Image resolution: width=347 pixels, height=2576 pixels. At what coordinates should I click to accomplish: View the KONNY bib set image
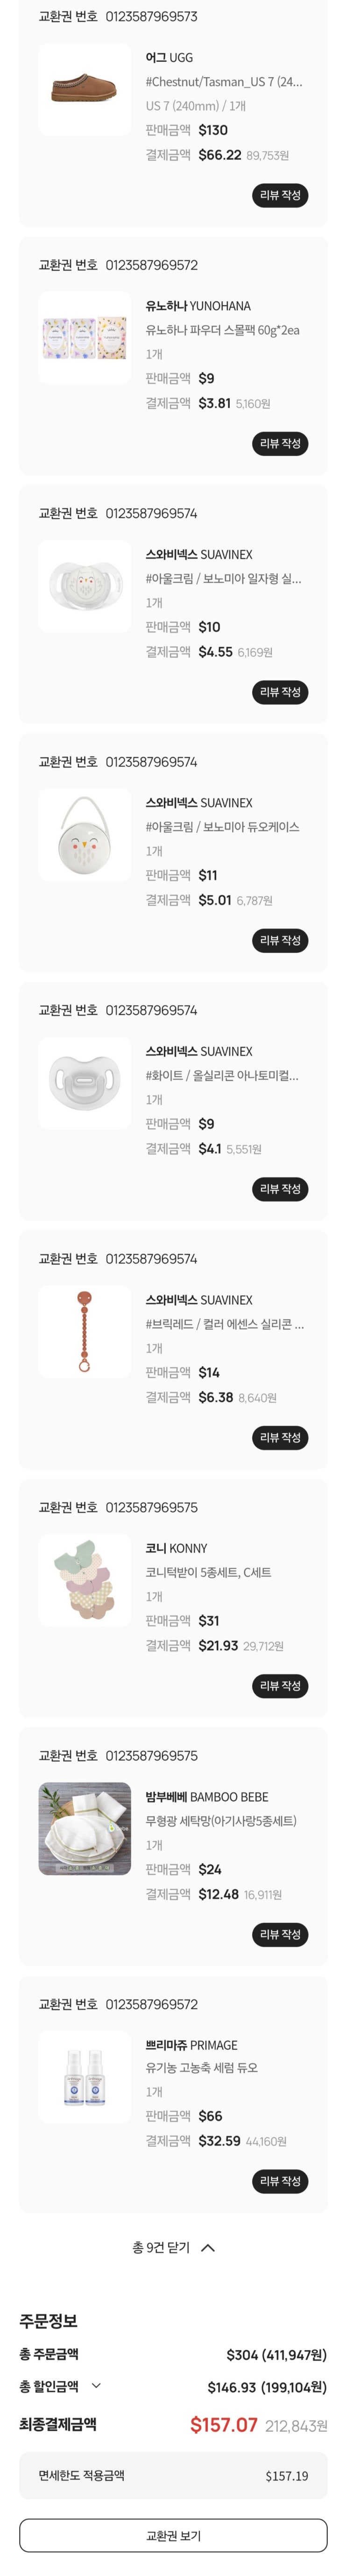click(85, 1580)
